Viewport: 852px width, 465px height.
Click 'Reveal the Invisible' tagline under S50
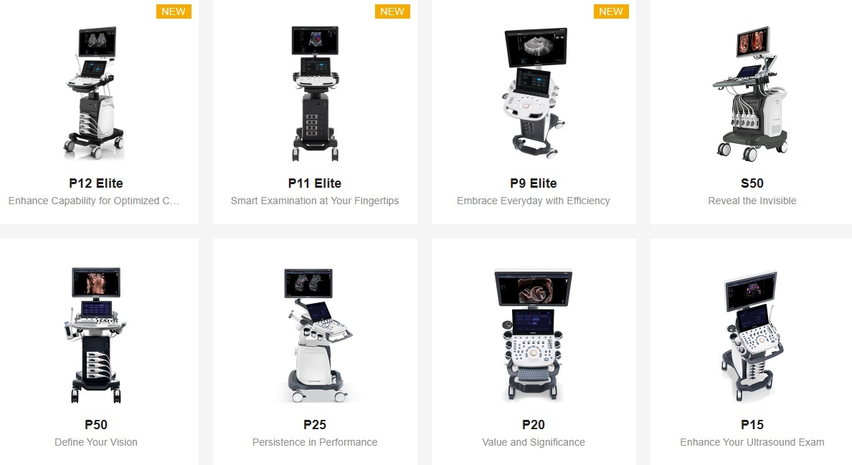(752, 201)
